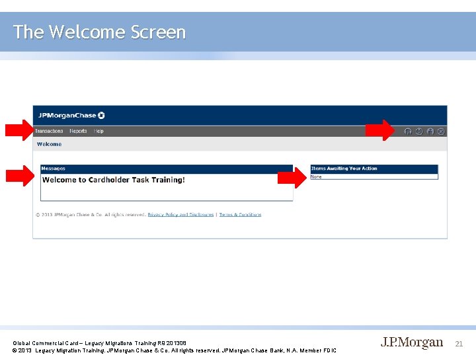
Task: Click the Messages panel header
Action: pos(167,169)
